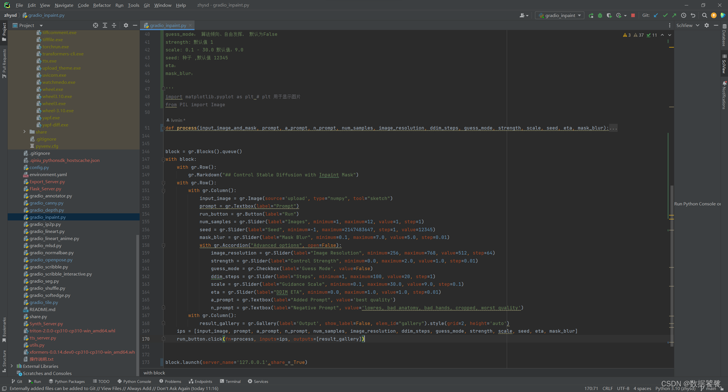Screen dimensions: 728x392
Task: Click the orange IDE update icon
Action: [714, 16]
